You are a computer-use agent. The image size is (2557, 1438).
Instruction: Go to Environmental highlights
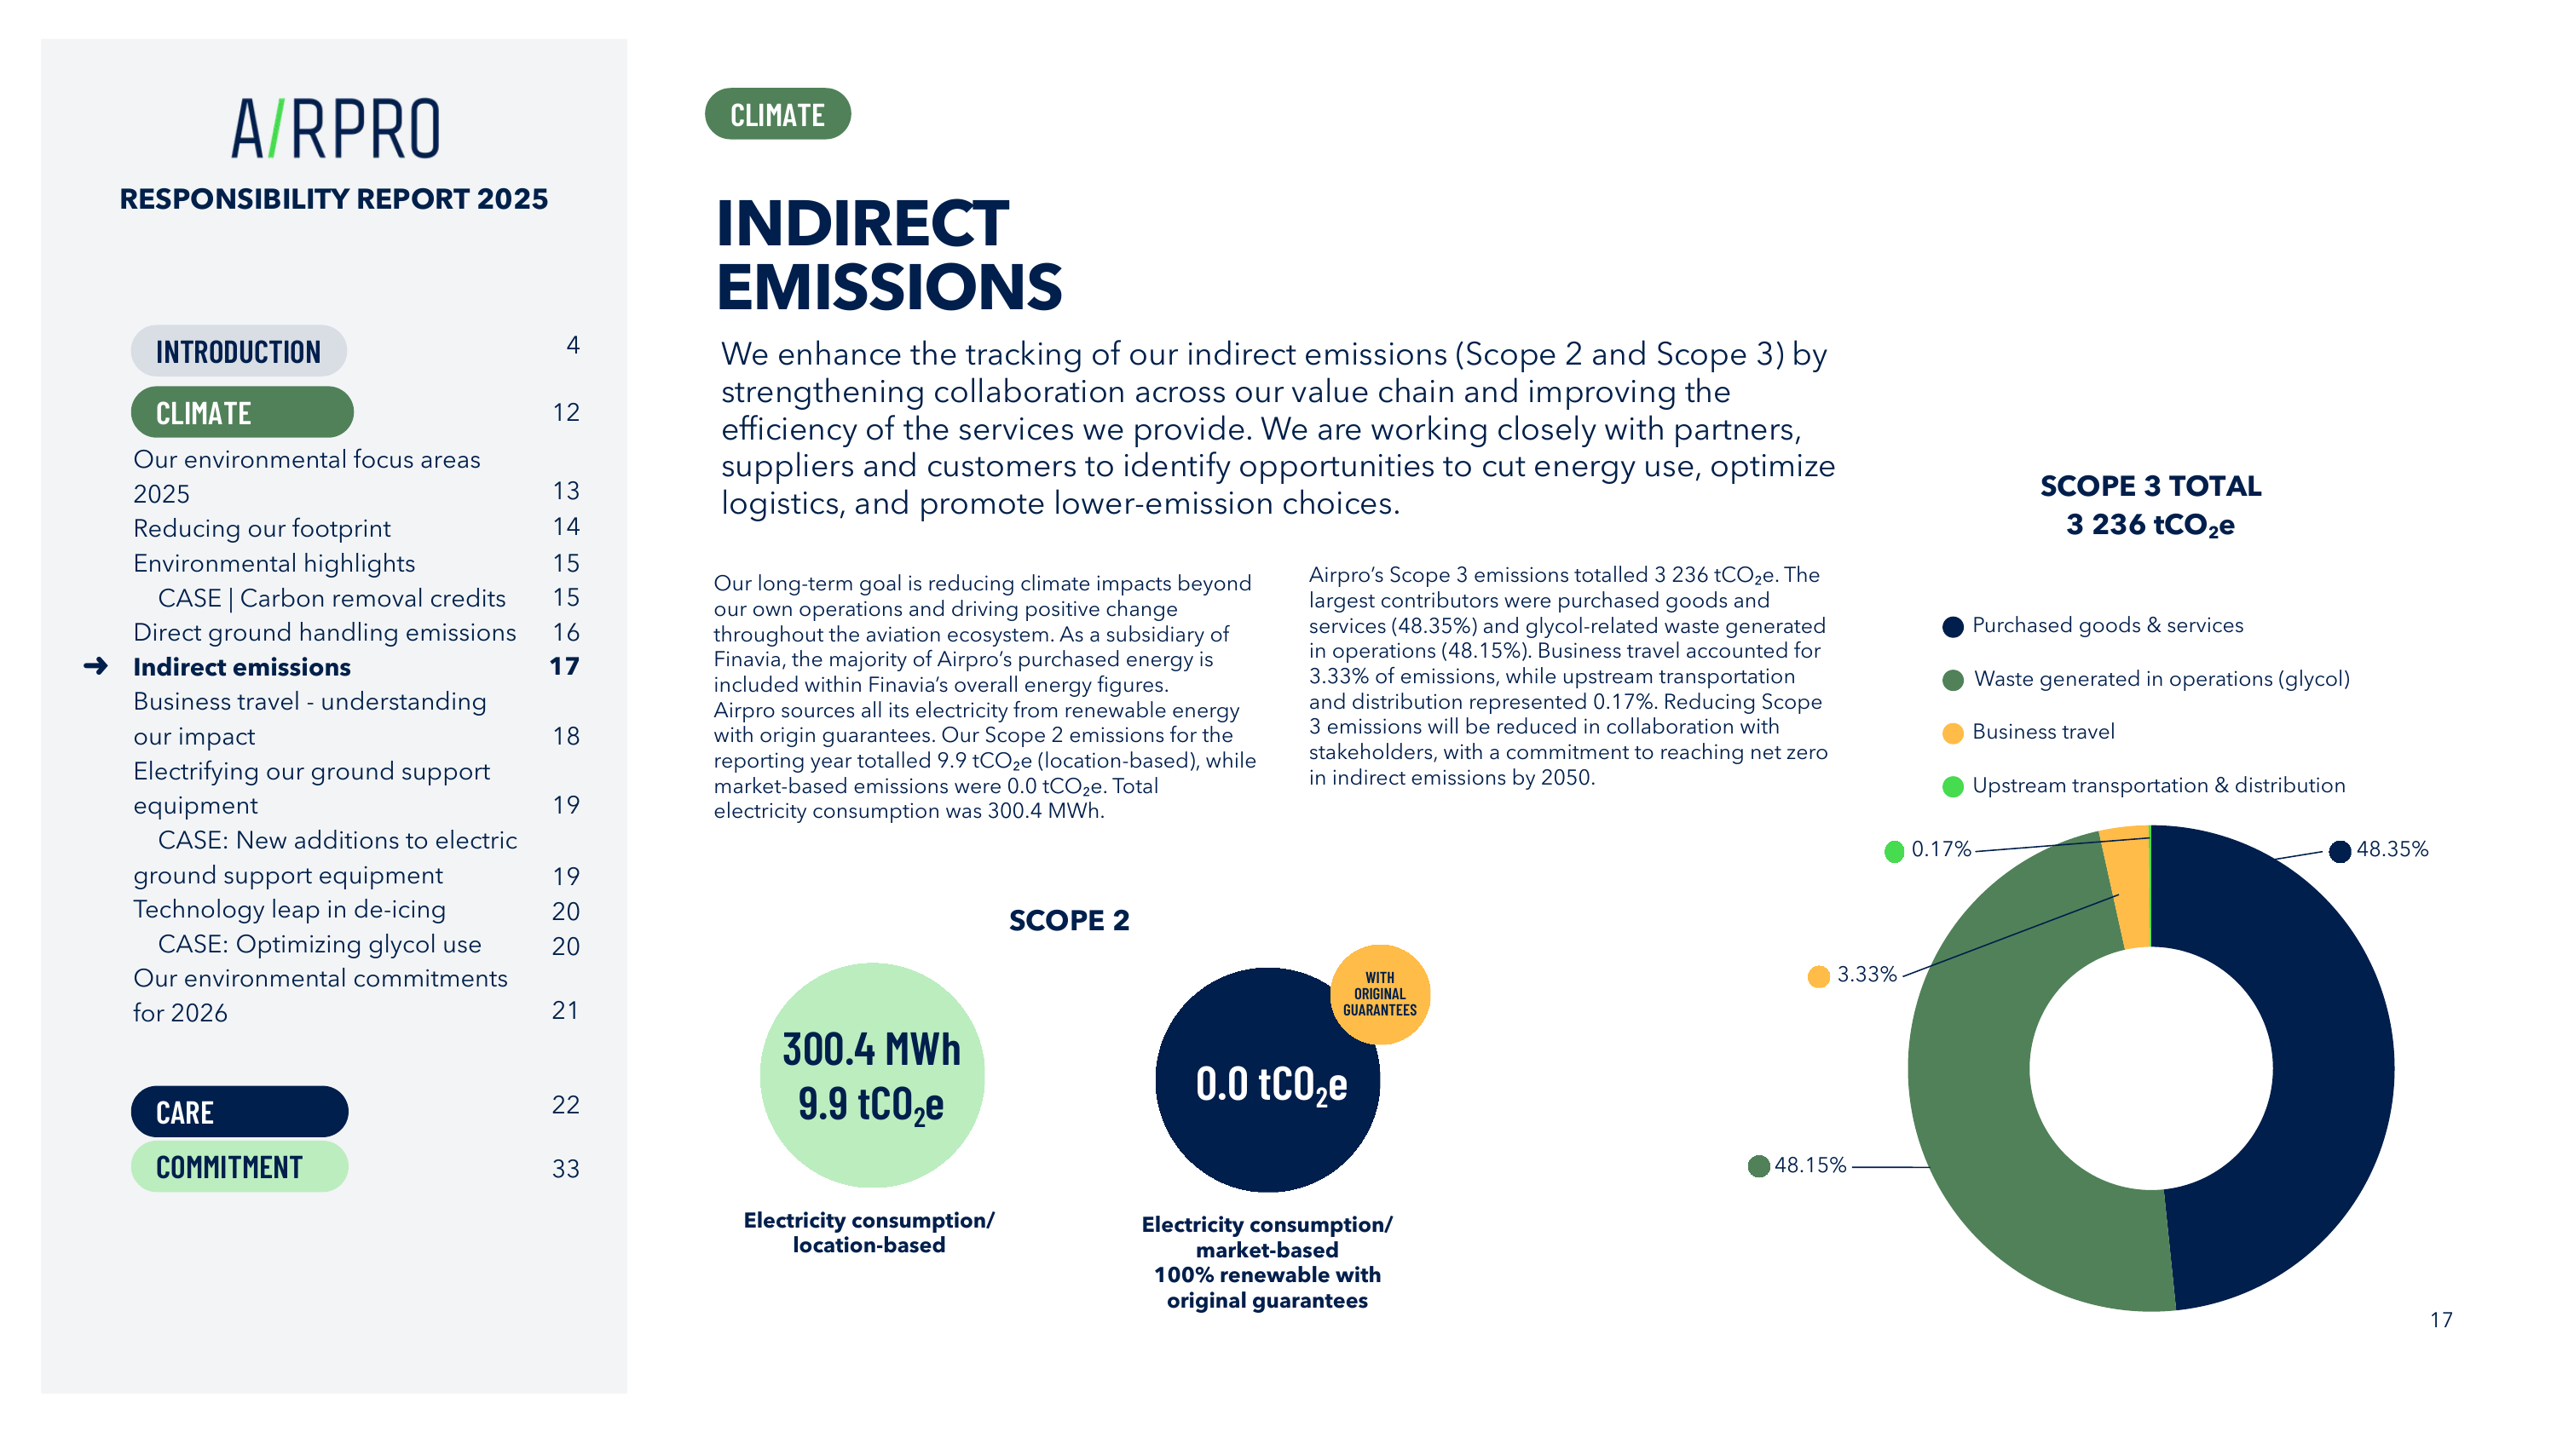274,563
